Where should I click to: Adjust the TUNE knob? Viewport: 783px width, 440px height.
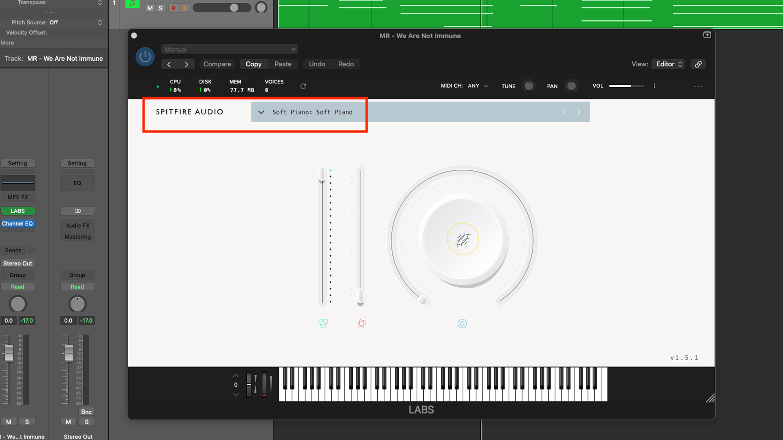tap(529, 86)
